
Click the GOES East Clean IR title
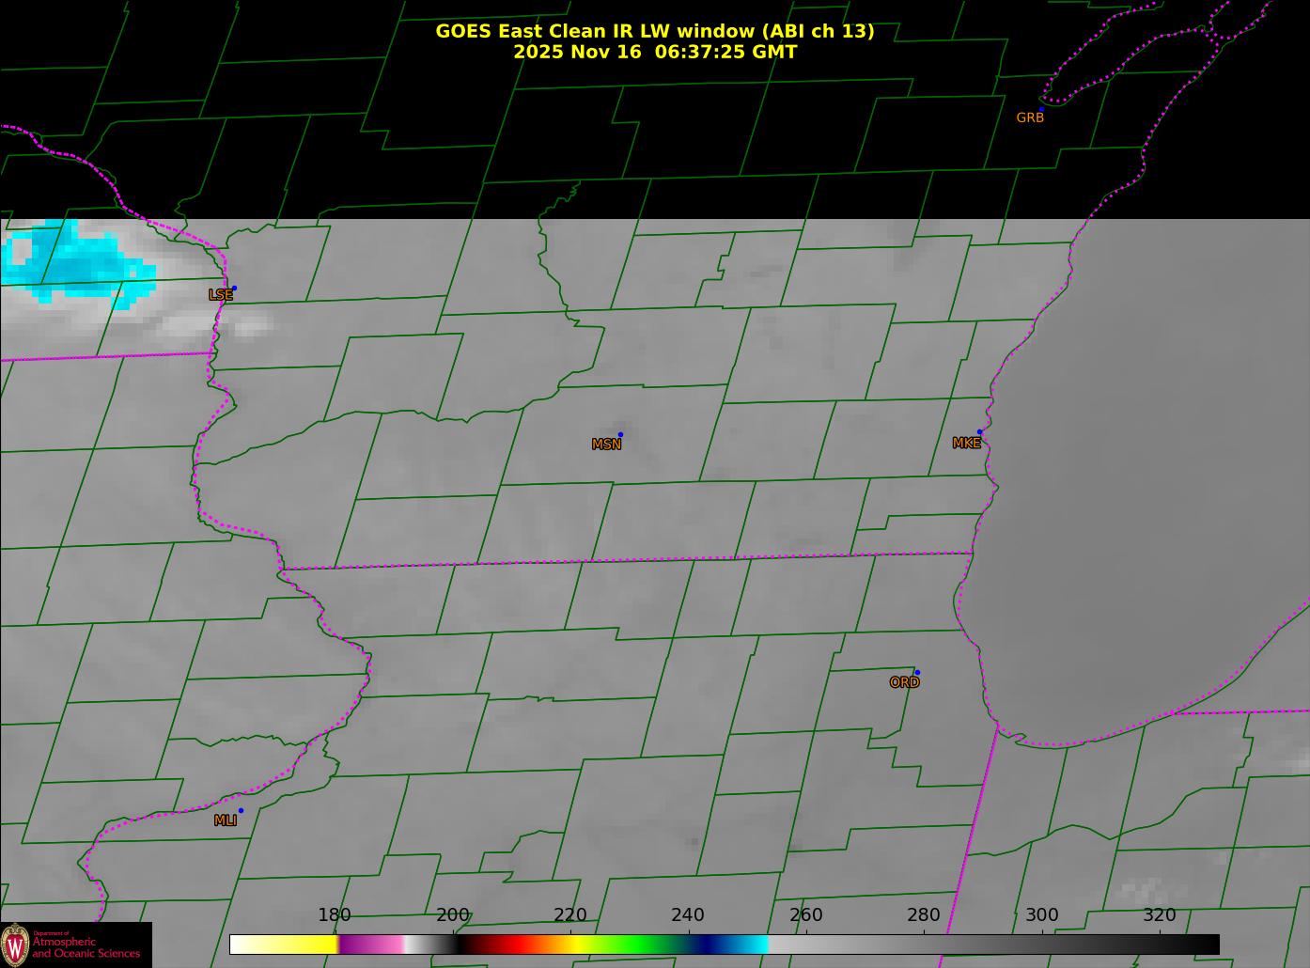tap(654, 31)
